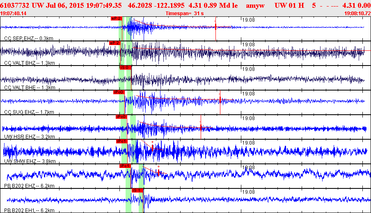Select the iPc0 pick flag on UW HSR EHZ
Image resolution: width=371 pixels, height=213 pixels.
121,117
